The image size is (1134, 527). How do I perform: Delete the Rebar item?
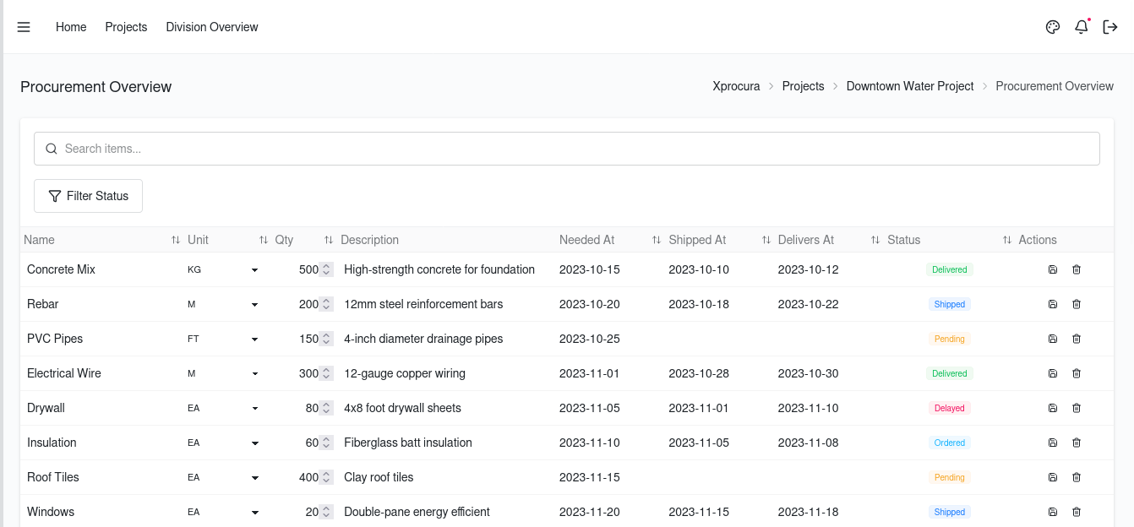coord(1076,304)
